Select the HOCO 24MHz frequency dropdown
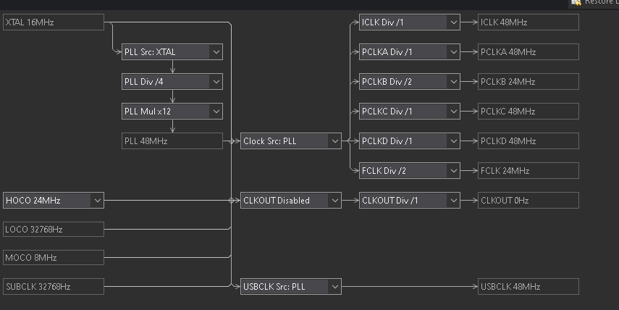 [x=54, y=200]
